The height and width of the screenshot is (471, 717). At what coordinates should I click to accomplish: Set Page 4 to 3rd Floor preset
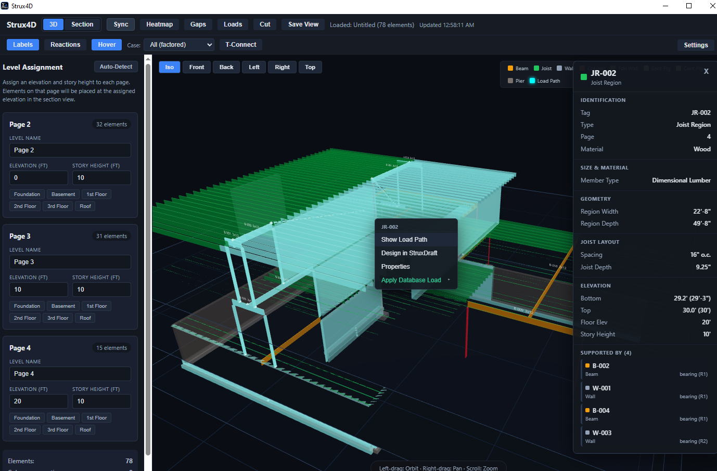58,430
